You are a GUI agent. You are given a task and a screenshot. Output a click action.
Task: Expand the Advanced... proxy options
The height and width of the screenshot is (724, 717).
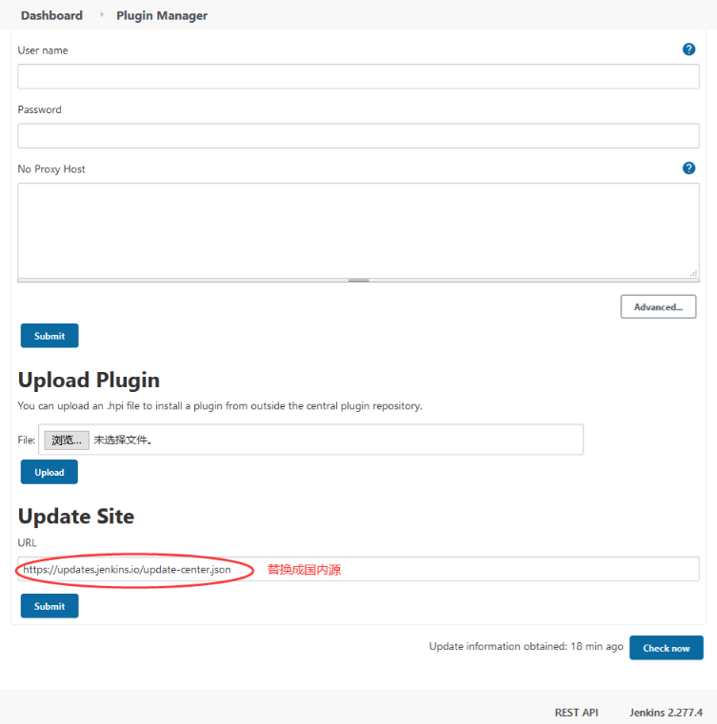pyautogui.click(x=658, y=307)
